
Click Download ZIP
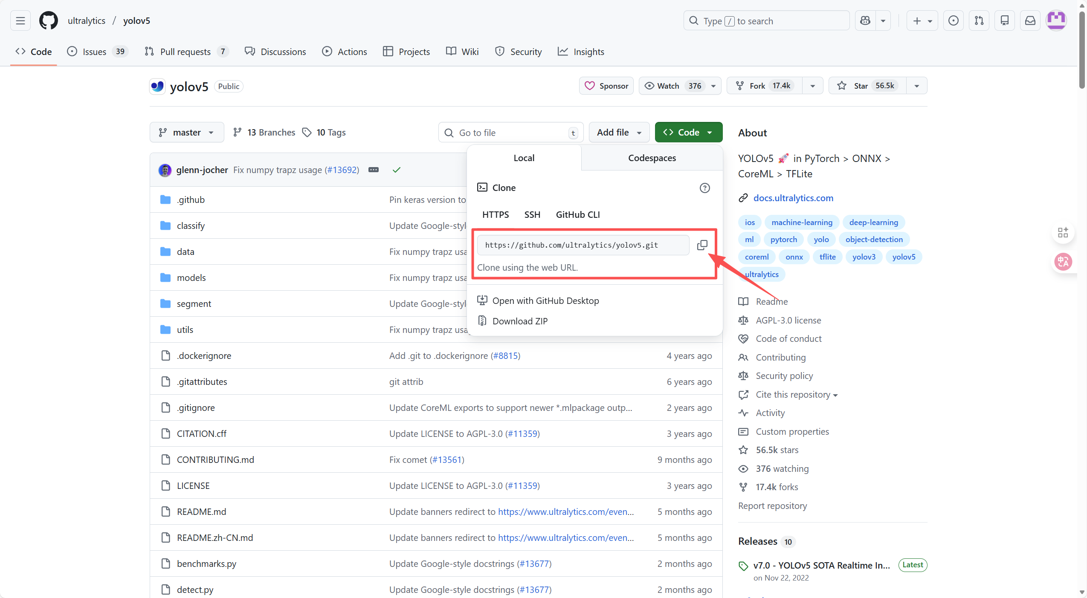pyautogui.click(x=519, y=321)
